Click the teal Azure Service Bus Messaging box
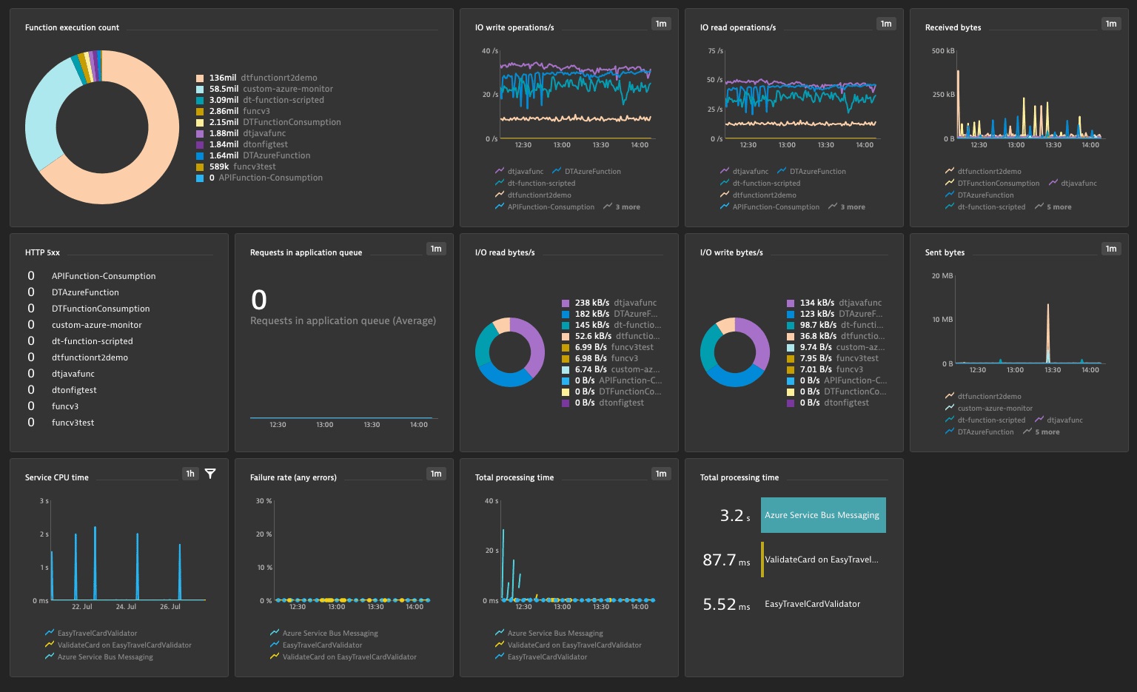The image size is (1137, 692). (823, 515)
